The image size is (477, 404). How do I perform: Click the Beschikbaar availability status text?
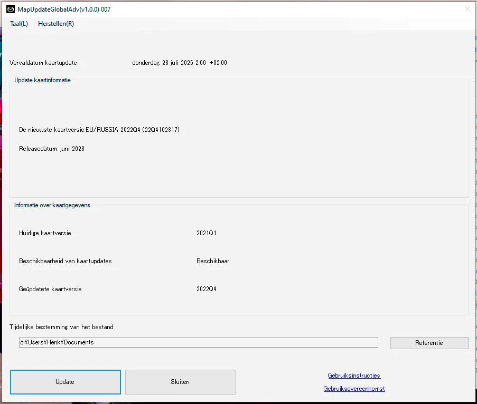213,261
